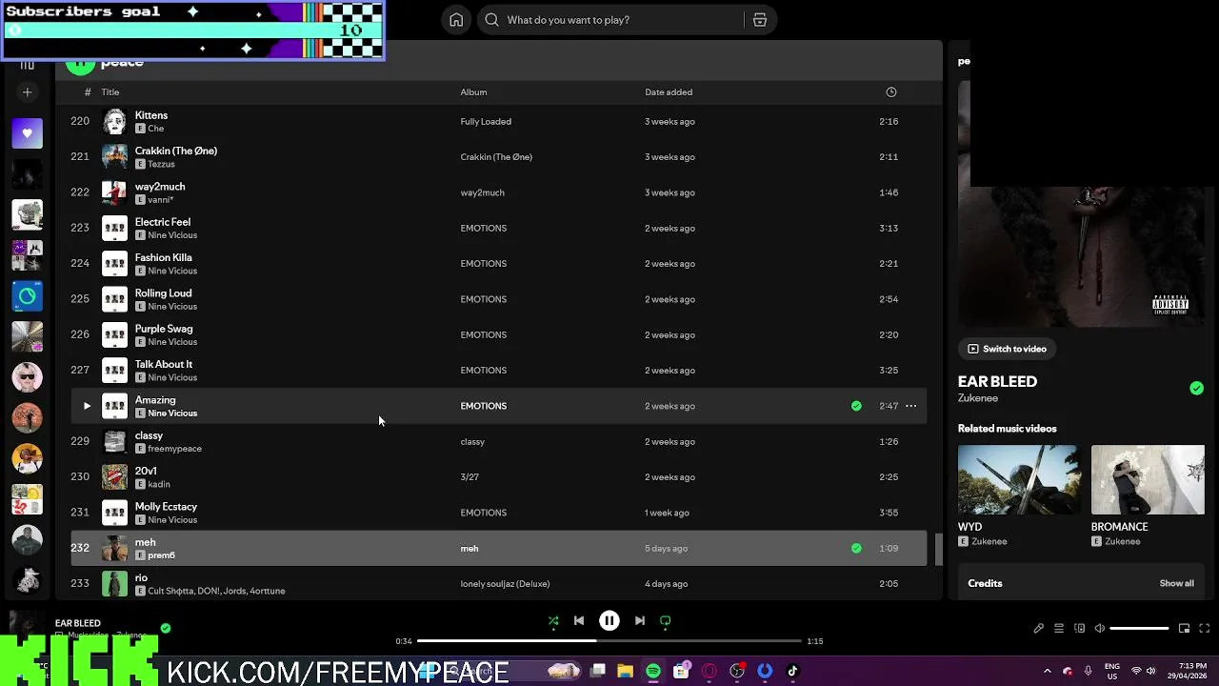The height and width of the screenshot is (686, 1219).
Task: Select the Kittens track row
Action: point(498,122)
